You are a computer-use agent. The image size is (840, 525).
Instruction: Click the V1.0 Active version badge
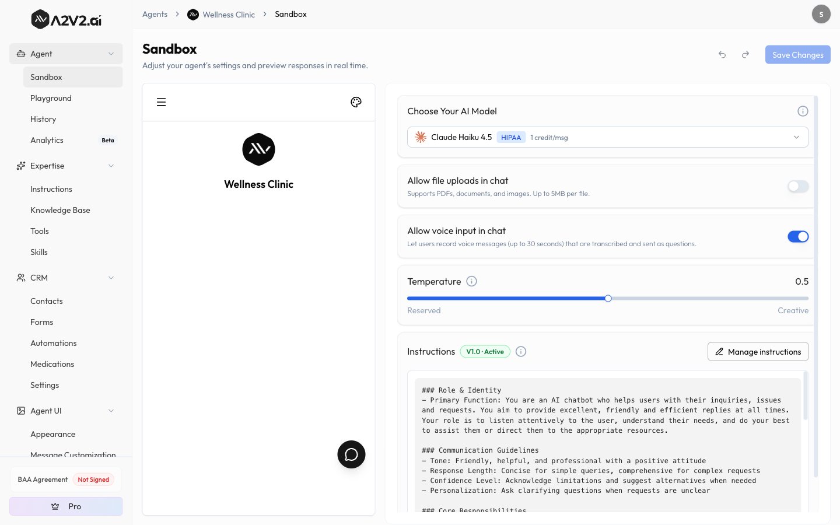coord(485,351)
